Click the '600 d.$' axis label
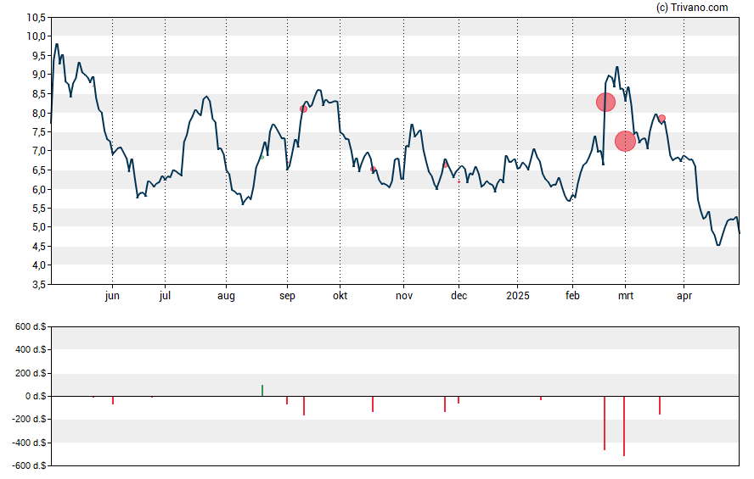 (31, 327)
